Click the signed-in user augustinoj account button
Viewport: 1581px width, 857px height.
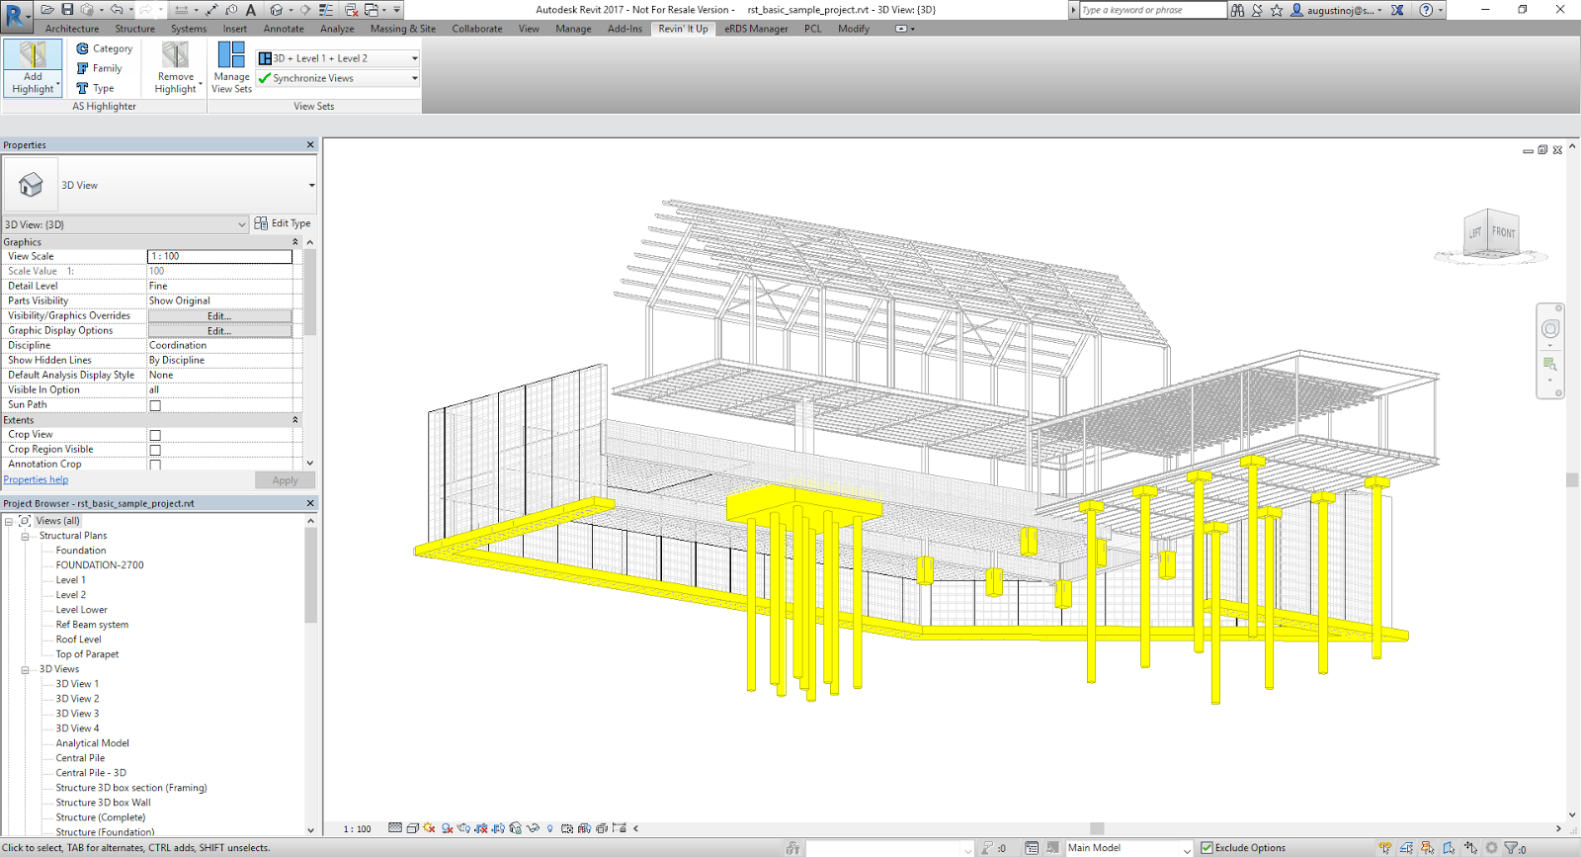1337,10
